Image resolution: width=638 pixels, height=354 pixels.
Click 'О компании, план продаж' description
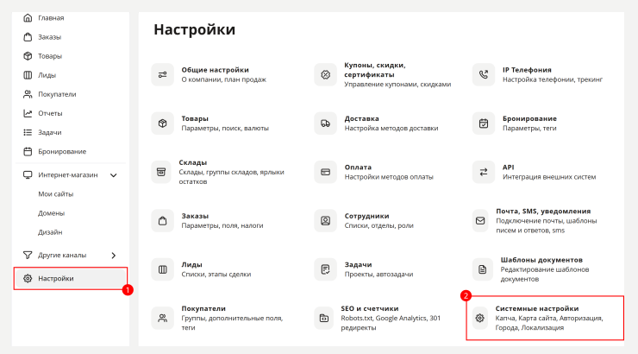(x=224, y=79)
